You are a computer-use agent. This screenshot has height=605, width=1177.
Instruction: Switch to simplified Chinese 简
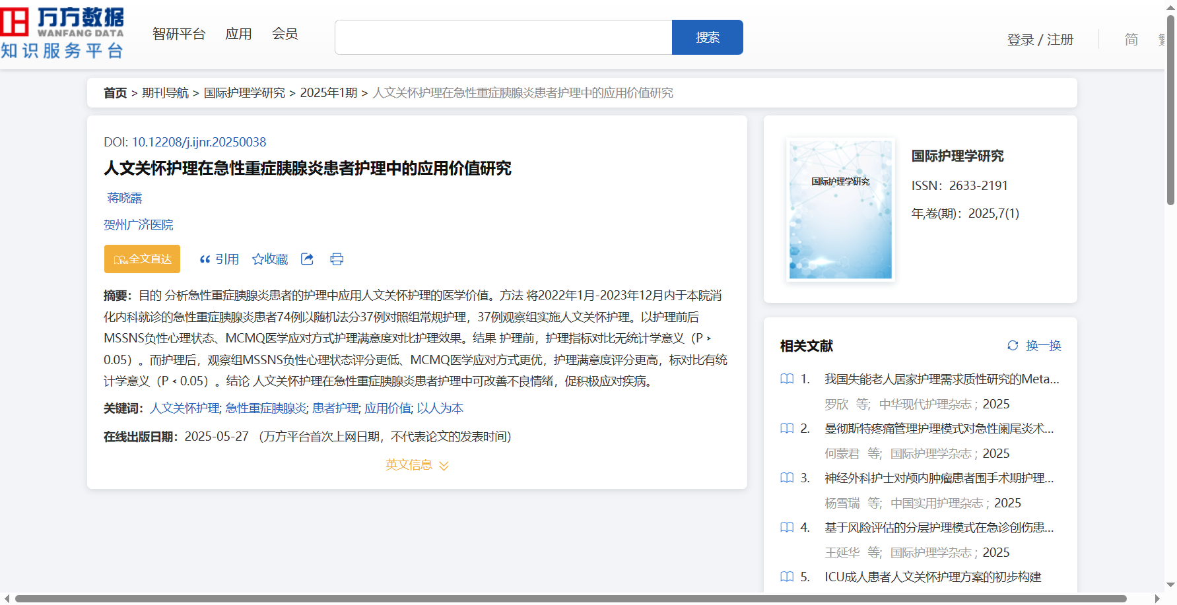click(1131, 40)
